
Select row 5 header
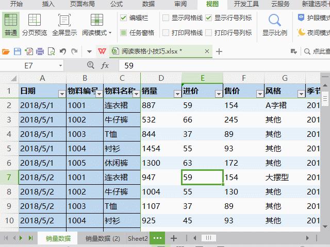tap(9, 149)
